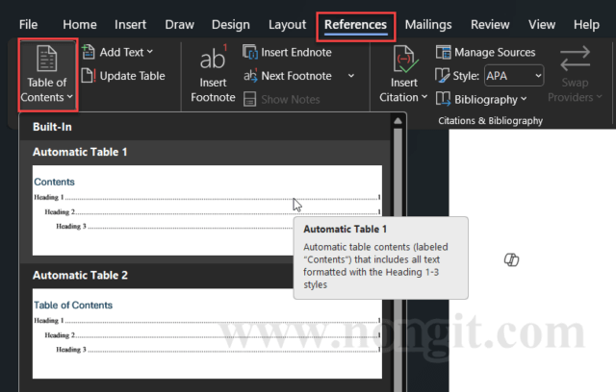The image size is (616, 392).
Task: Expand the Insert Citation dropdown chevron
Action: click(x=424, y=97)
